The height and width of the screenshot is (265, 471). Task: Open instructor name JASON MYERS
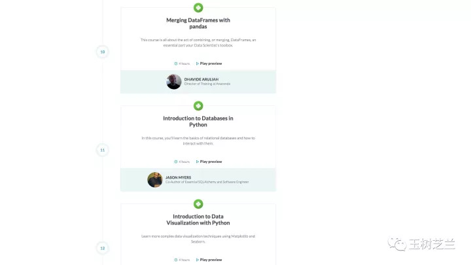(178, 177)
